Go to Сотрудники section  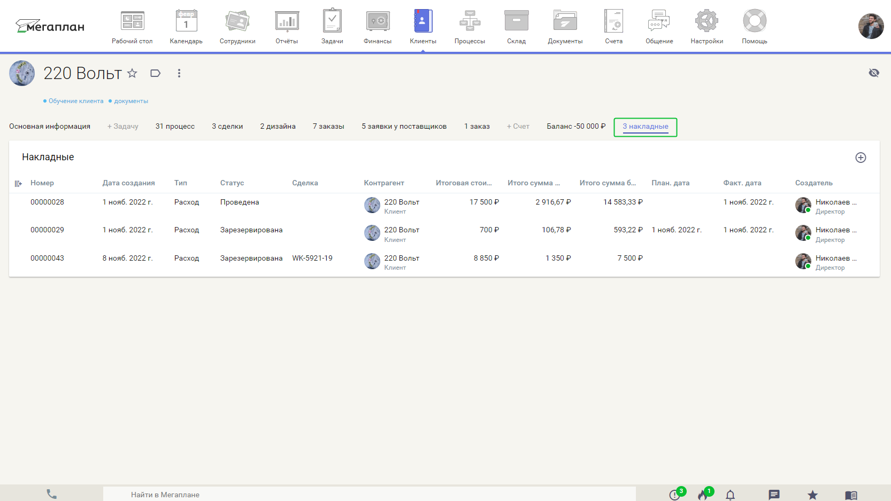(x=237, y=27)
